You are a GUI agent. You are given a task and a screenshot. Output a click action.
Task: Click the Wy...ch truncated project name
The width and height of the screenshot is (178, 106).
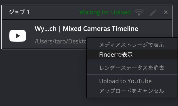pyautogui.click(x=46, y=29)
